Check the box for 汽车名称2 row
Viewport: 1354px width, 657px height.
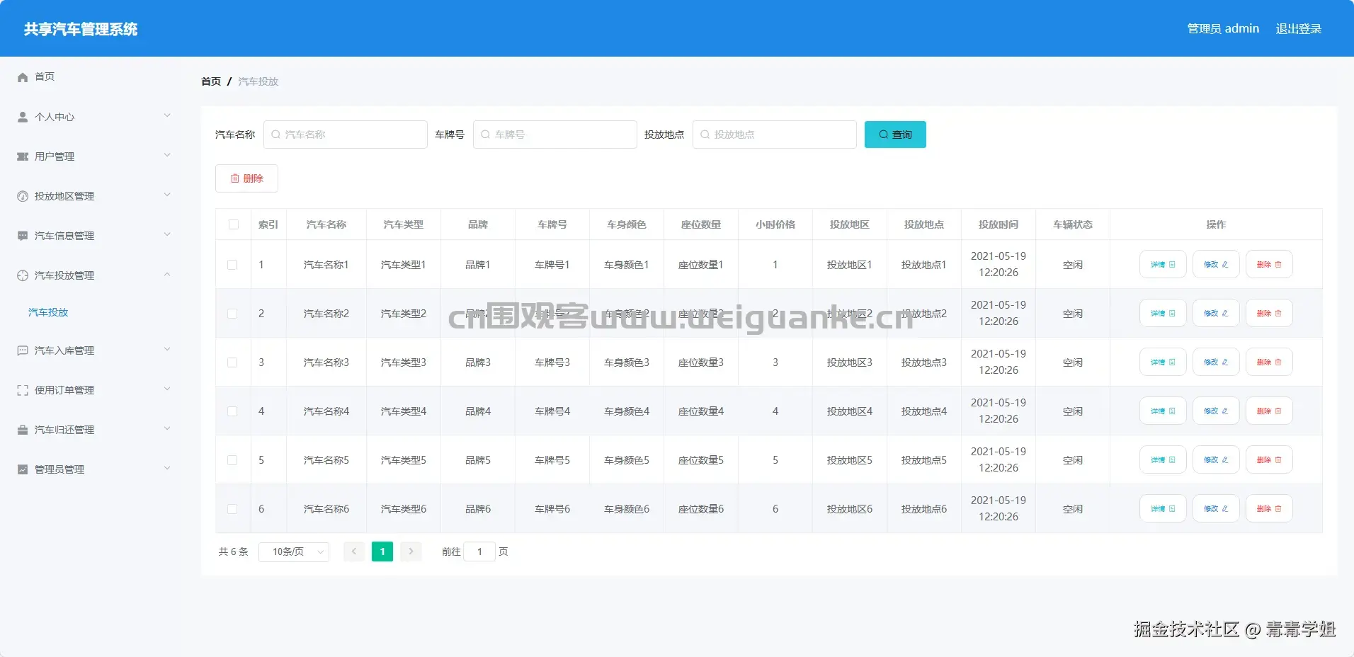(x=232, y=314)
